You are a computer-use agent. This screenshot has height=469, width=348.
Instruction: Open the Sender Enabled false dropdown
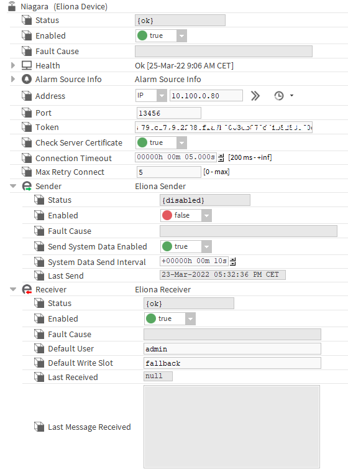(186, 216)
